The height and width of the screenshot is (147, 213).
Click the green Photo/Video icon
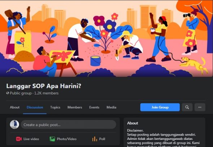coord(52,139)
